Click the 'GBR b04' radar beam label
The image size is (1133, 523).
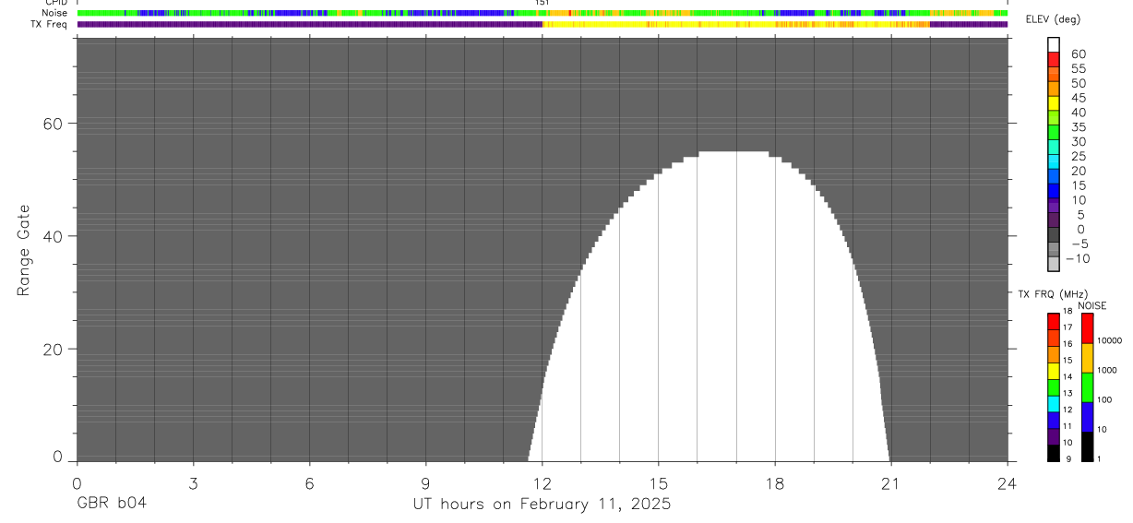(111, 504)
